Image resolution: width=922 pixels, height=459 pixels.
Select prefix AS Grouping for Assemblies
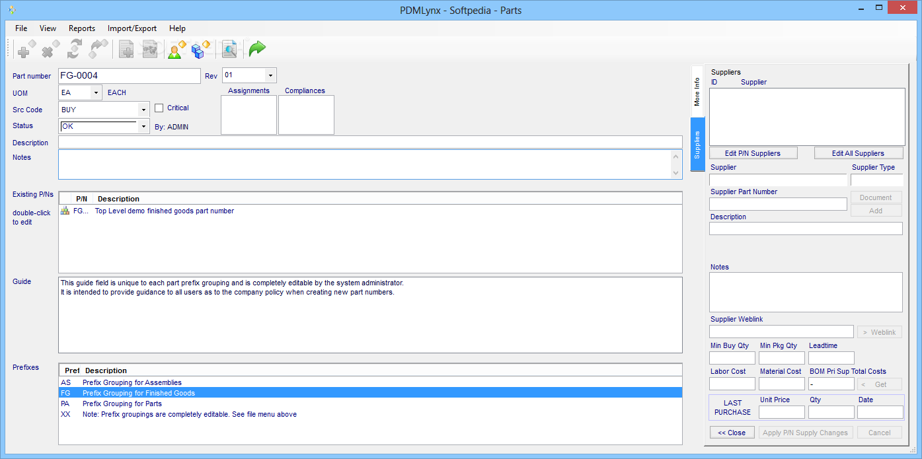coord(370,382)
